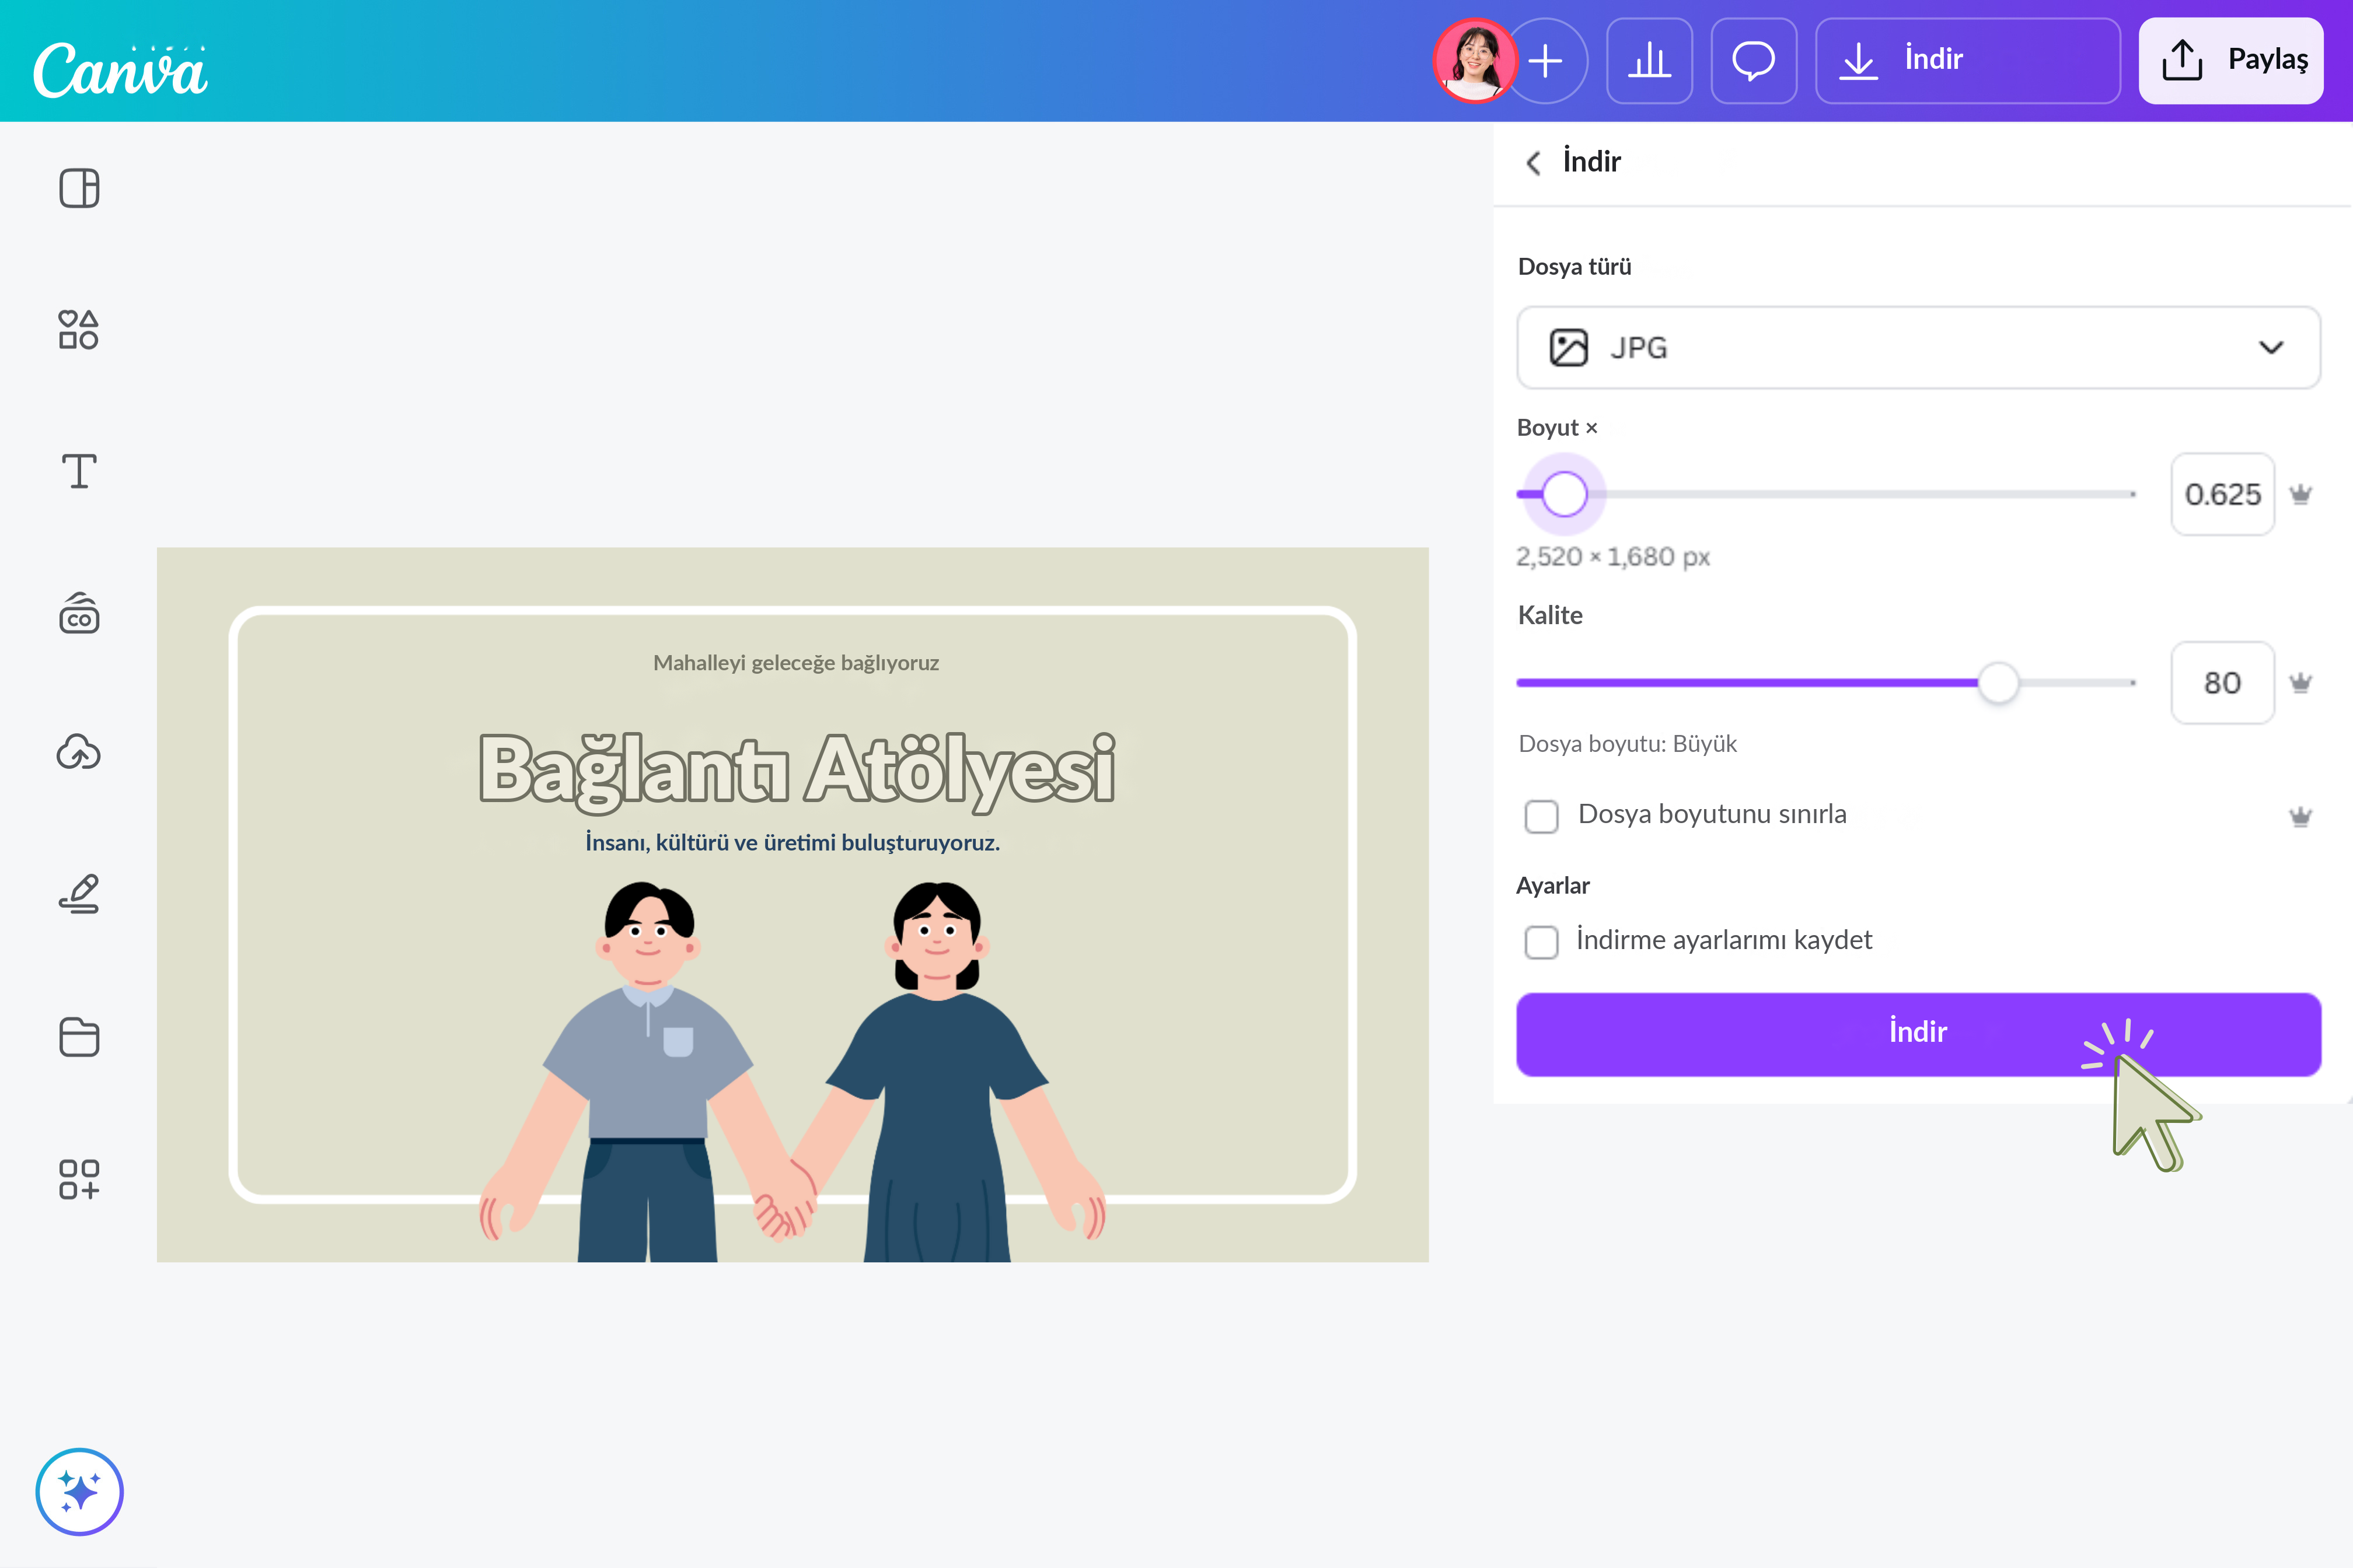This screenshot has height=1568, width=2353.
Task: Open the JPG file type dropdown
Action: [x=1918, y=347]
